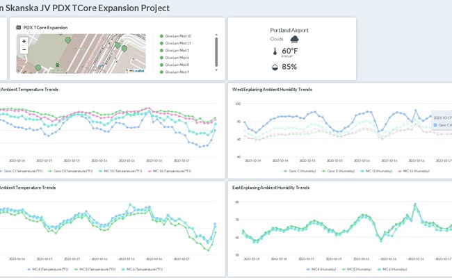Click the thermometer icon in weather card
452x278 pixels.
click(x=276, y=51)
